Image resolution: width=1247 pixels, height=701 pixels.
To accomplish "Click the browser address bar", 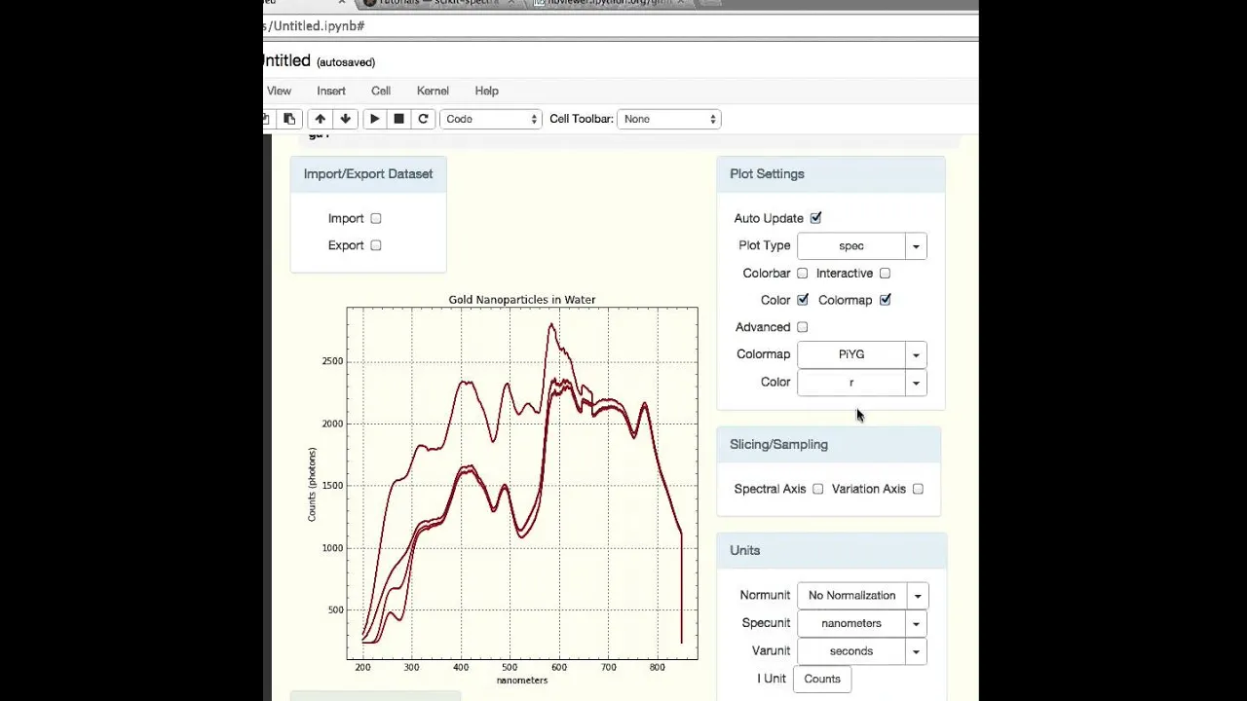I will tap(621, 26).
